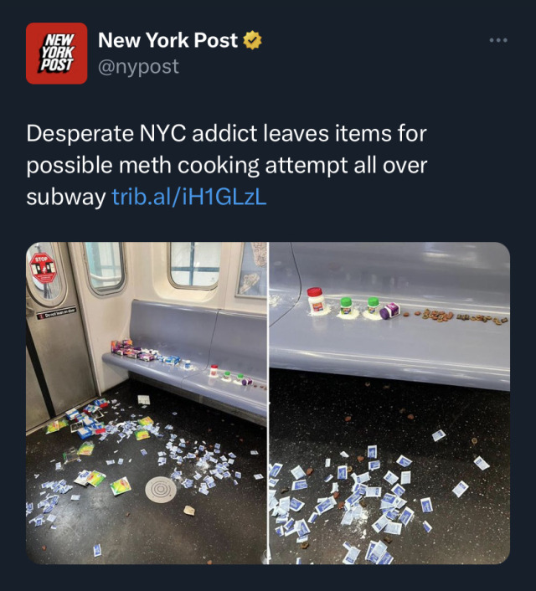Click the red STOP sticker on door window
536x591 pixels.
[x=43, y=266]
